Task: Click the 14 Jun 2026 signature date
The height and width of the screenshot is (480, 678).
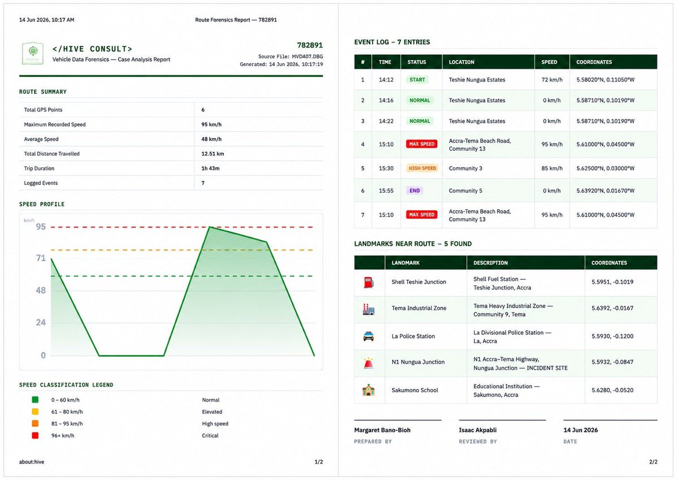Action: click(x=581, y=430)
